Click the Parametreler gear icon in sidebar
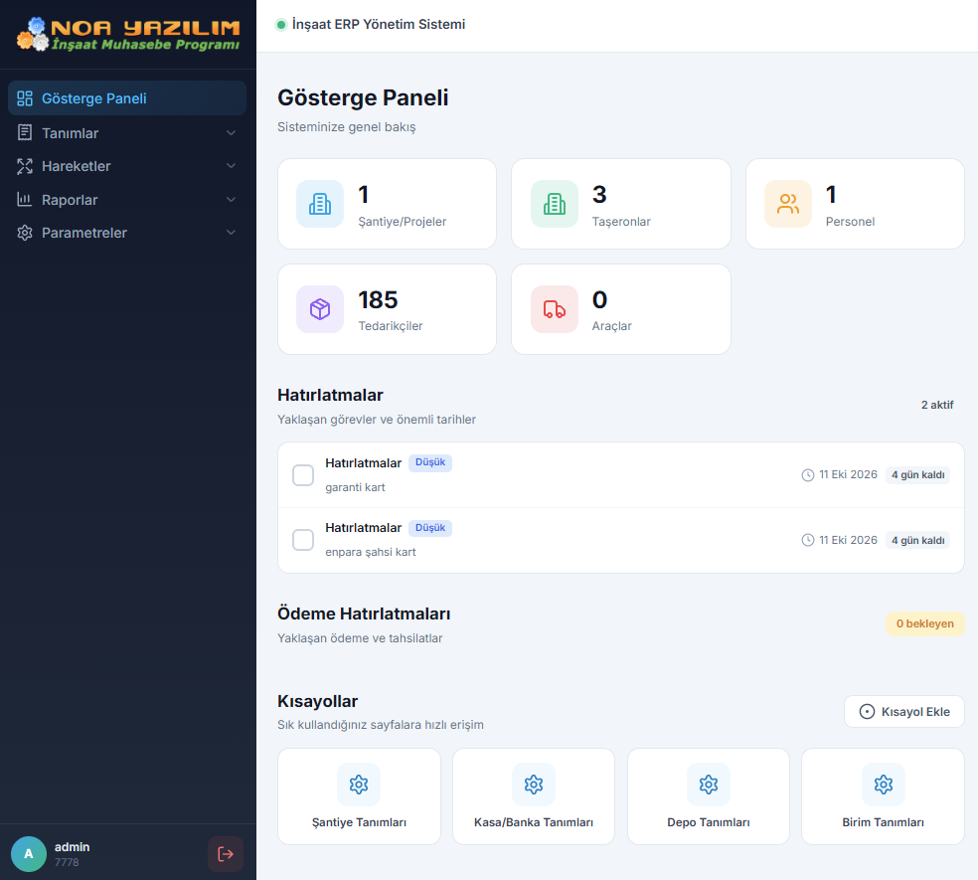Viewport: 978px width, 880px height. [25, 233]
